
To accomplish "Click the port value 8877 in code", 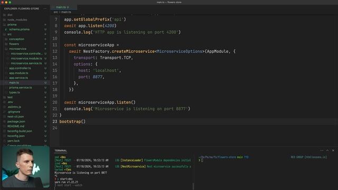I will (98, 77).
